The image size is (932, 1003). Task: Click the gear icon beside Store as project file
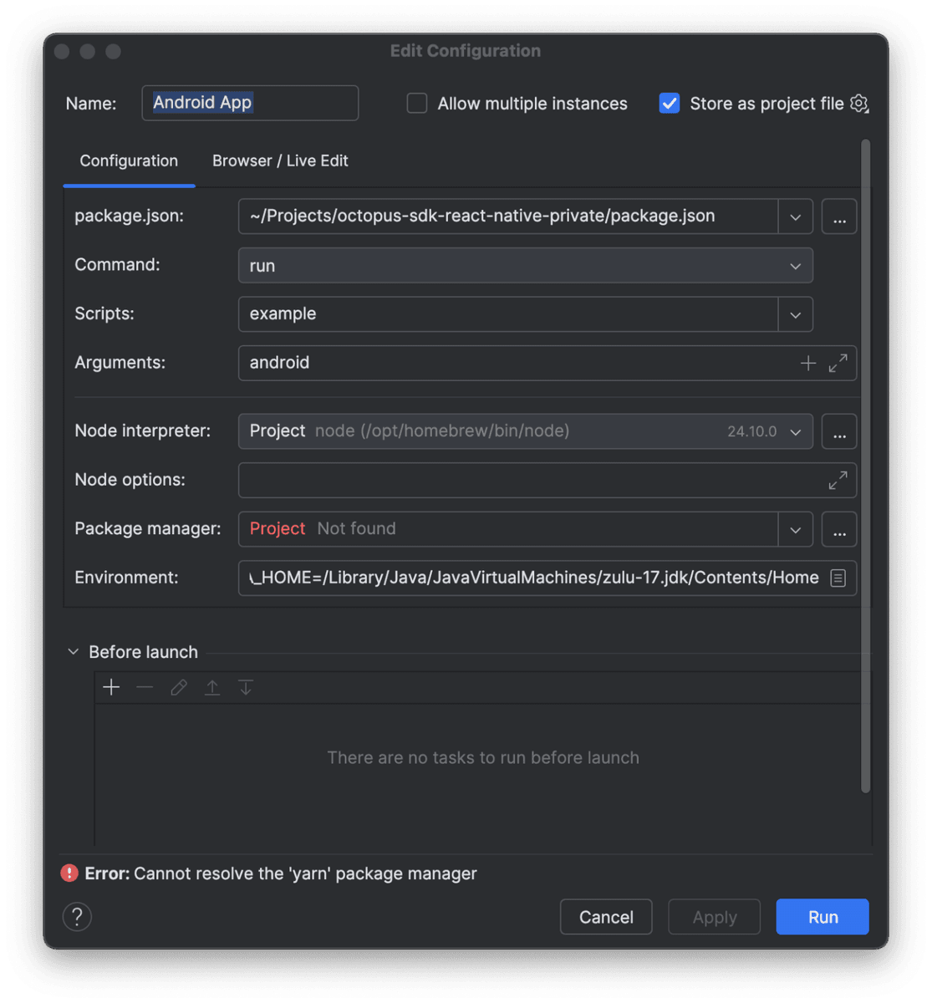click(x=859, y=104)
